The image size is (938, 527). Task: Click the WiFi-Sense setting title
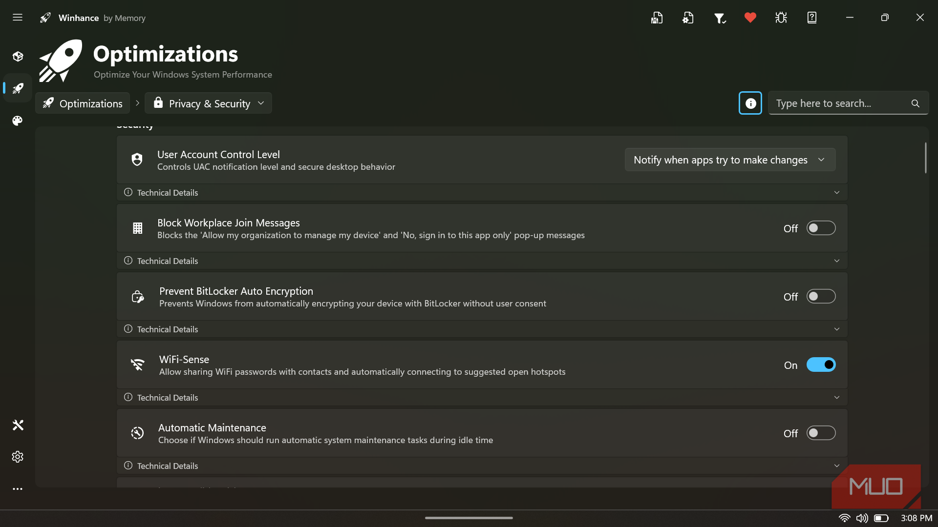pyautogui.click(x=184, y=360)
